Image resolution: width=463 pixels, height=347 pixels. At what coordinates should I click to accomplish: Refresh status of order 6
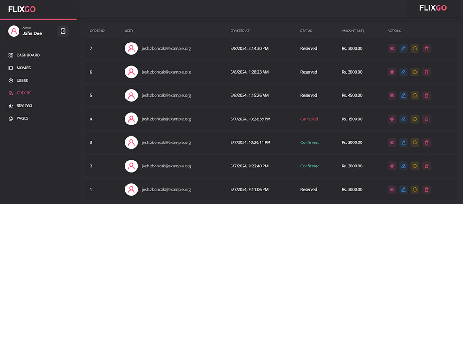(415, 72)
